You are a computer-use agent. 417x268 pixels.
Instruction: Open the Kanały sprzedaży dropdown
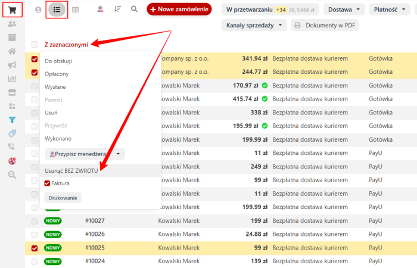(x=254, y=25)
